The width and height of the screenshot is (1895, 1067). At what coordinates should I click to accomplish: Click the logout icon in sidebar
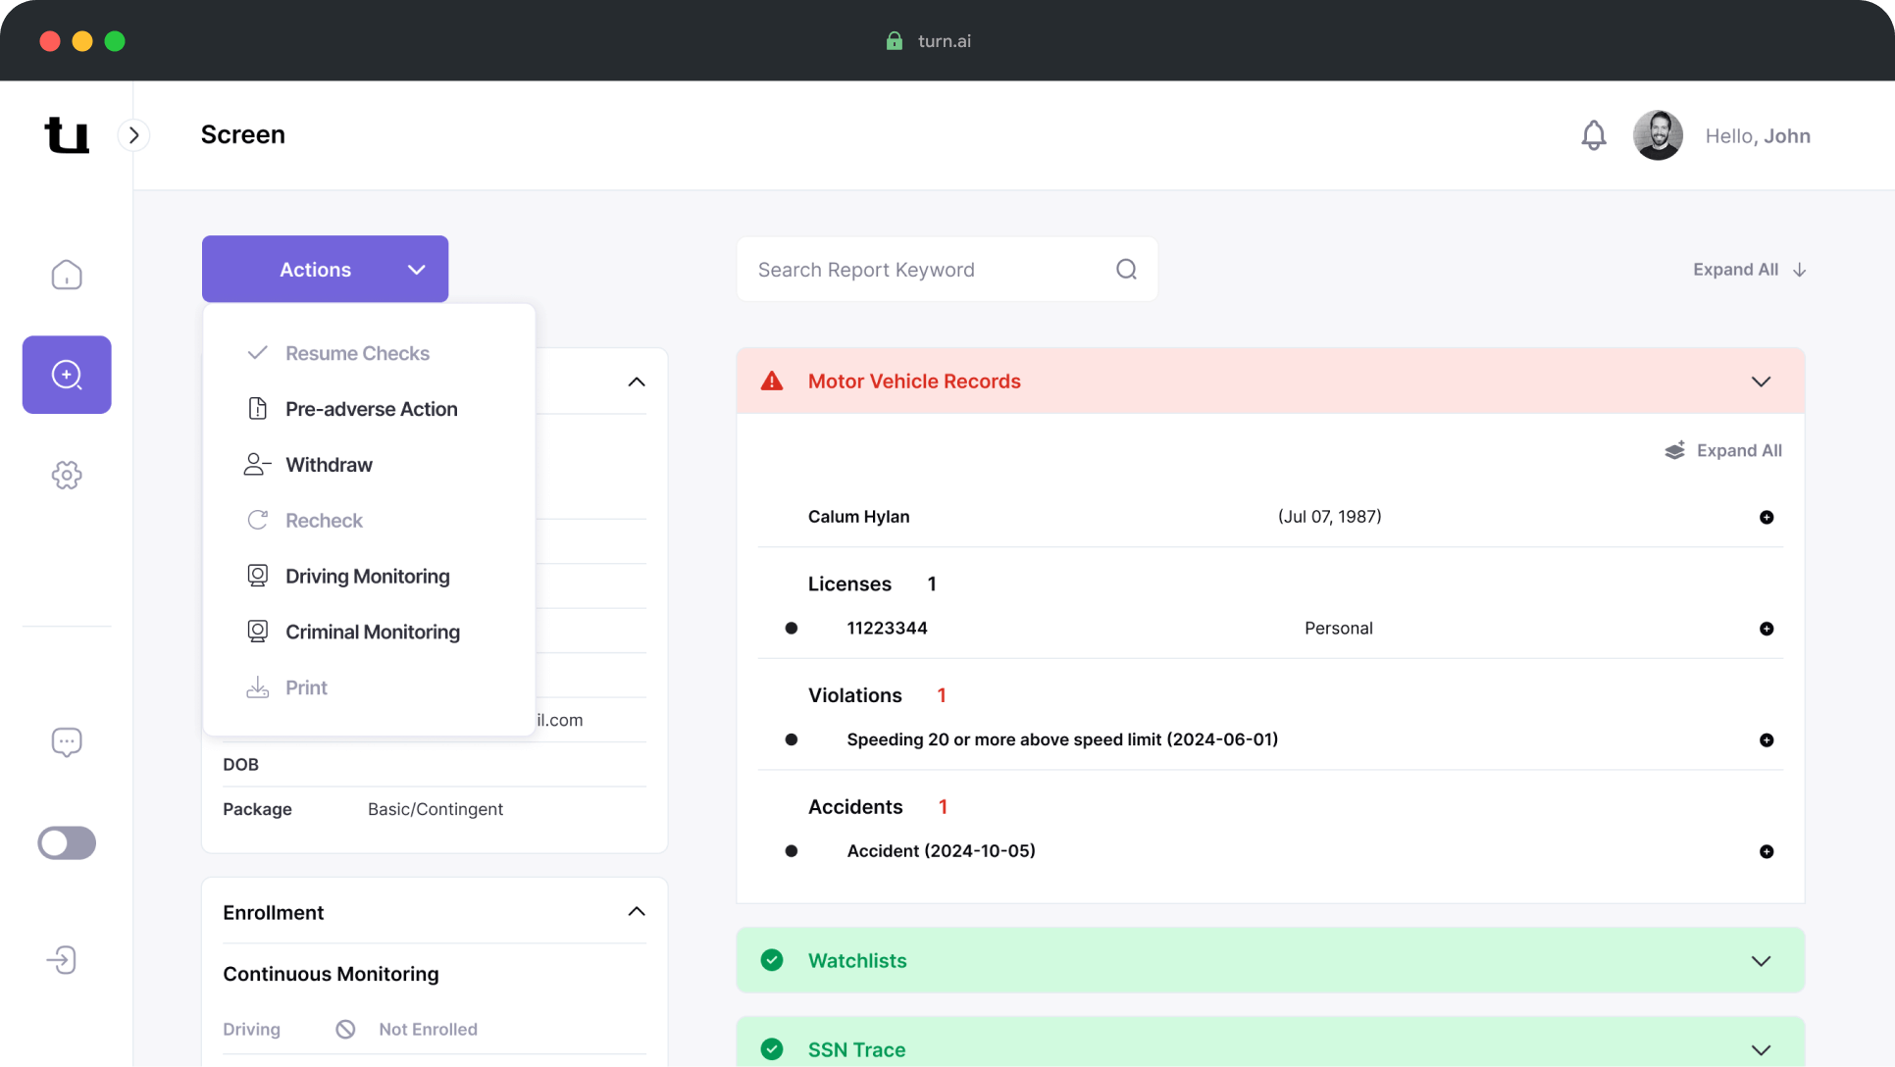pyautogui.click(x=62, y=960)
